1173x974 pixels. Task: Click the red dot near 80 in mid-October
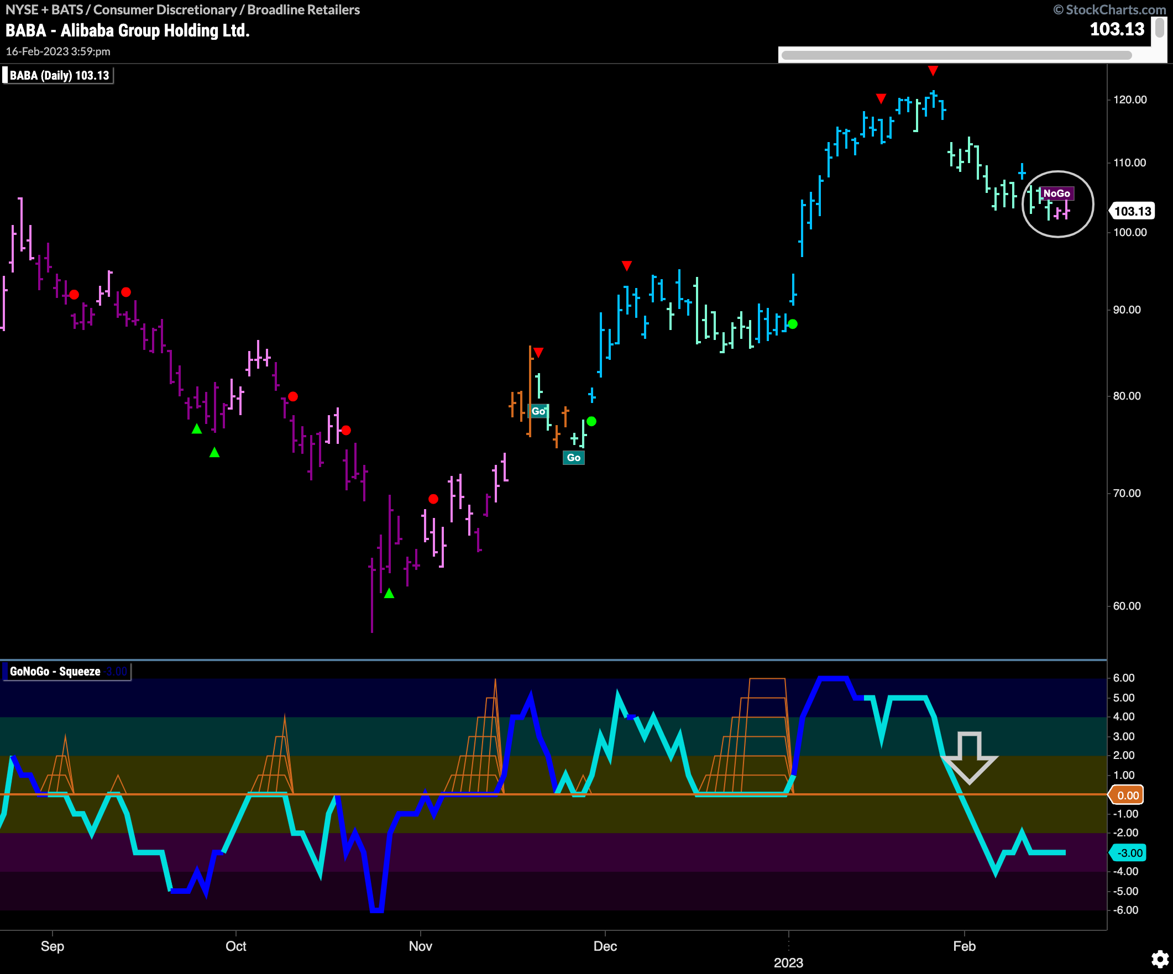[x=292, y=396]
